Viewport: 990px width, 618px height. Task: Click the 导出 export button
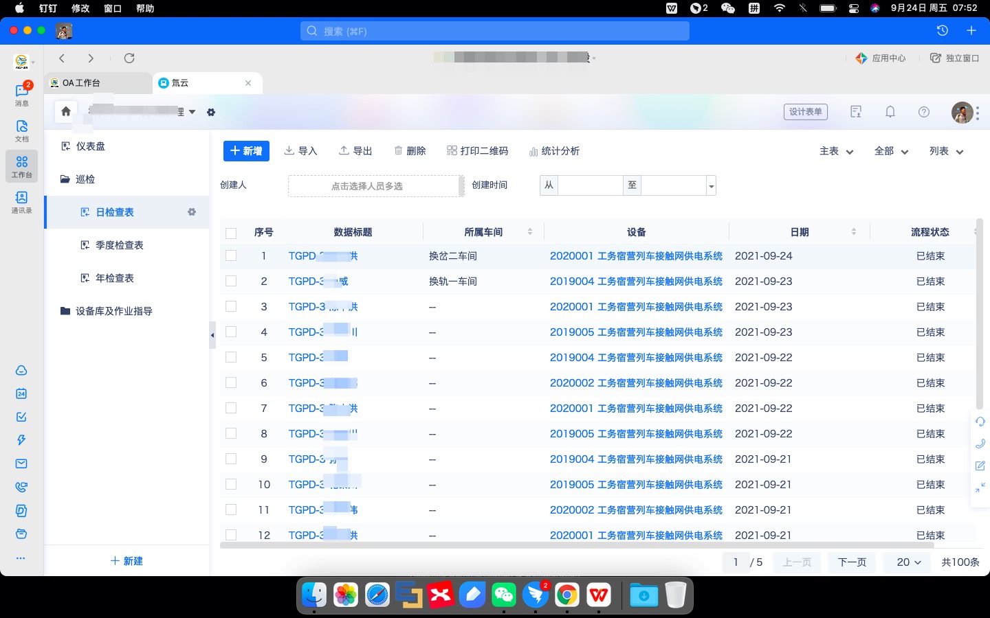[355, 151]
